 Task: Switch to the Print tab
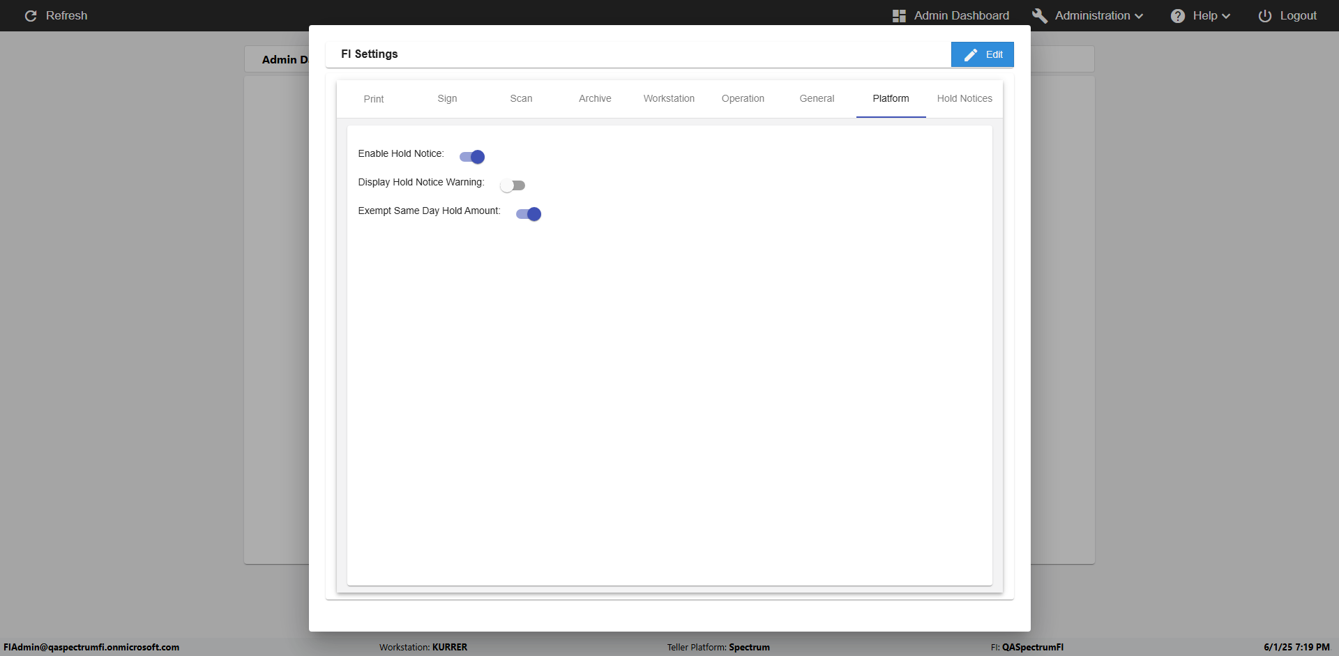click(374, 99)
